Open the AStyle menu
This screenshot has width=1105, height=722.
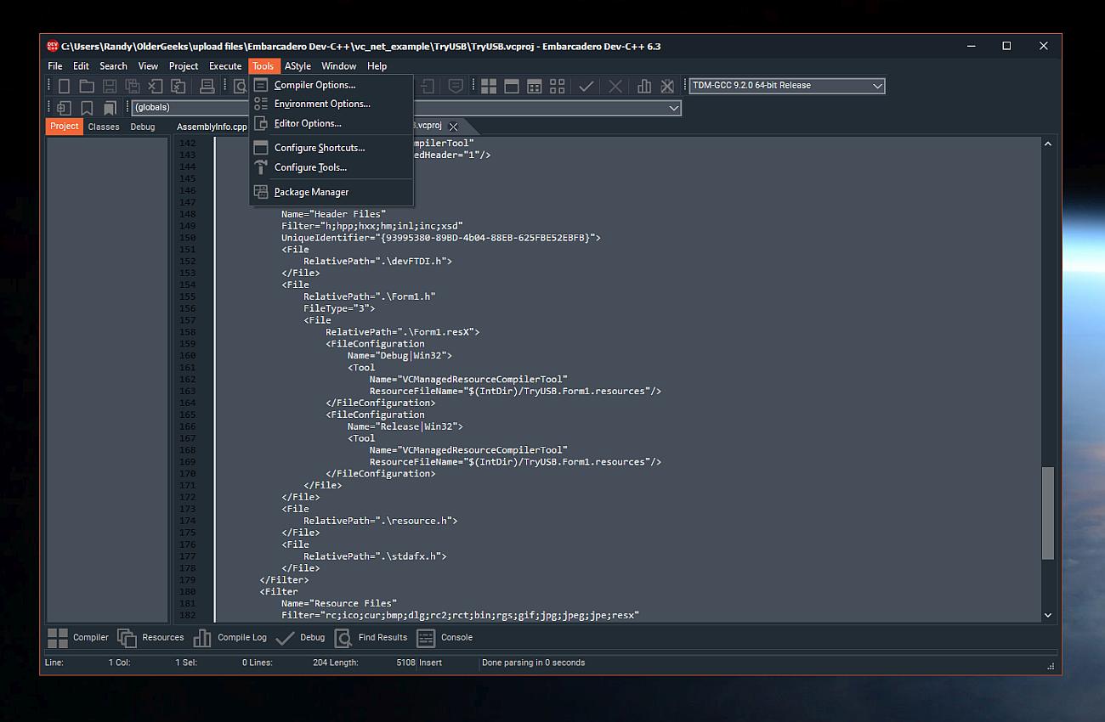tap(297, 66)
